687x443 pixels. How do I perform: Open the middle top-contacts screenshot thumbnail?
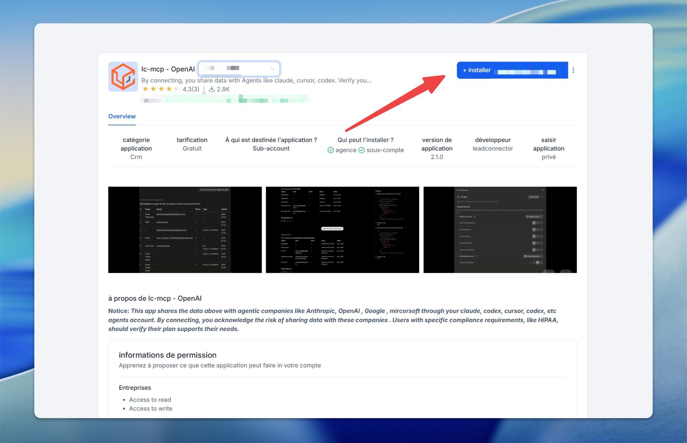(342, 230)
